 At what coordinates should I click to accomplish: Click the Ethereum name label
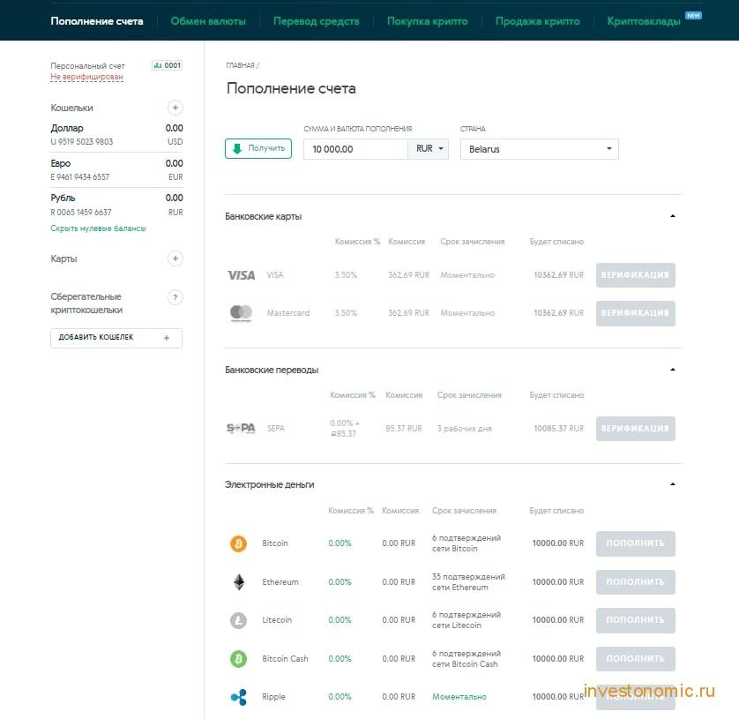click(x=280, y=582)
